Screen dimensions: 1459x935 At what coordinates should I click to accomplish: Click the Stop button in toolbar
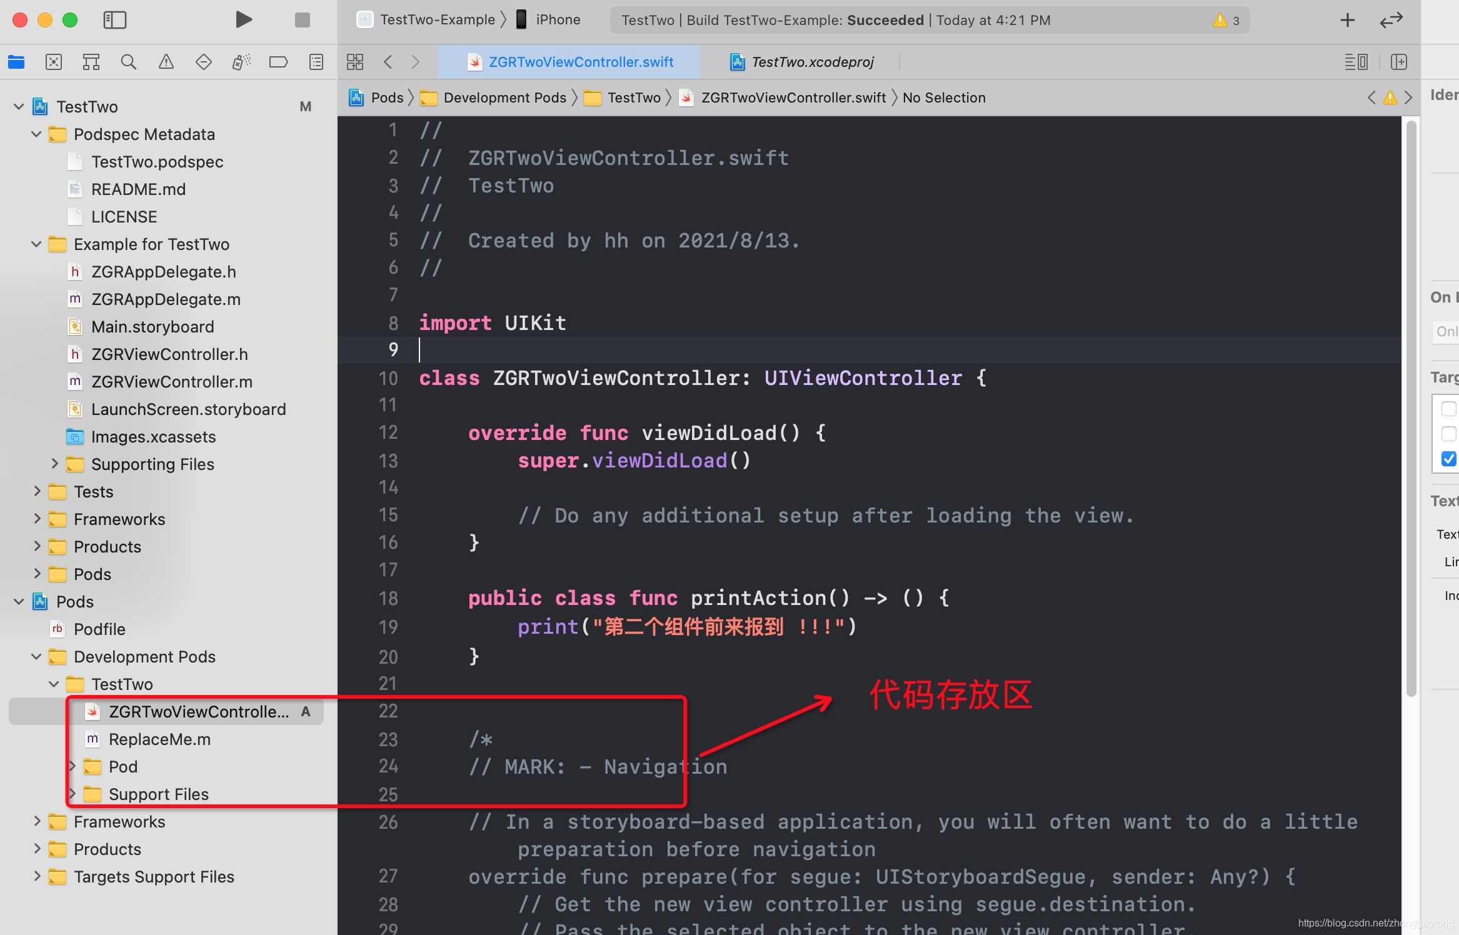pyautogui.click(x=303, y=20)
